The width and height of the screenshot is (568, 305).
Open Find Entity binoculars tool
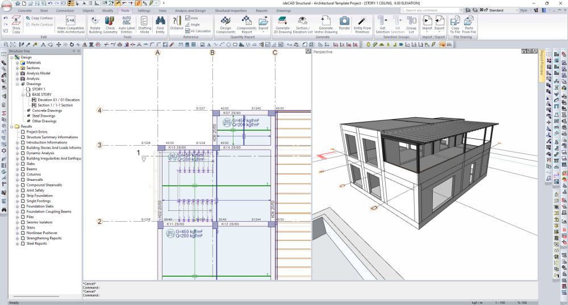[160, 24]
